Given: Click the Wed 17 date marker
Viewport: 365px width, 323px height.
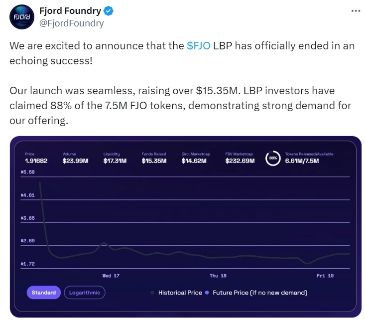Looking at the screenshot, I should [111, 276].
